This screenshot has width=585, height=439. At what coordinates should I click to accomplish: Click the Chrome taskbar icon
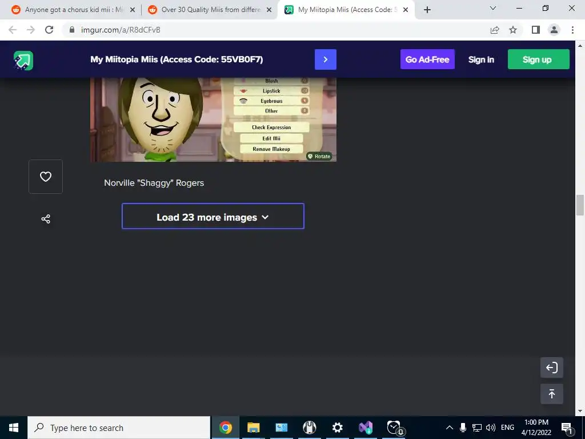click(x=225, y=428)
